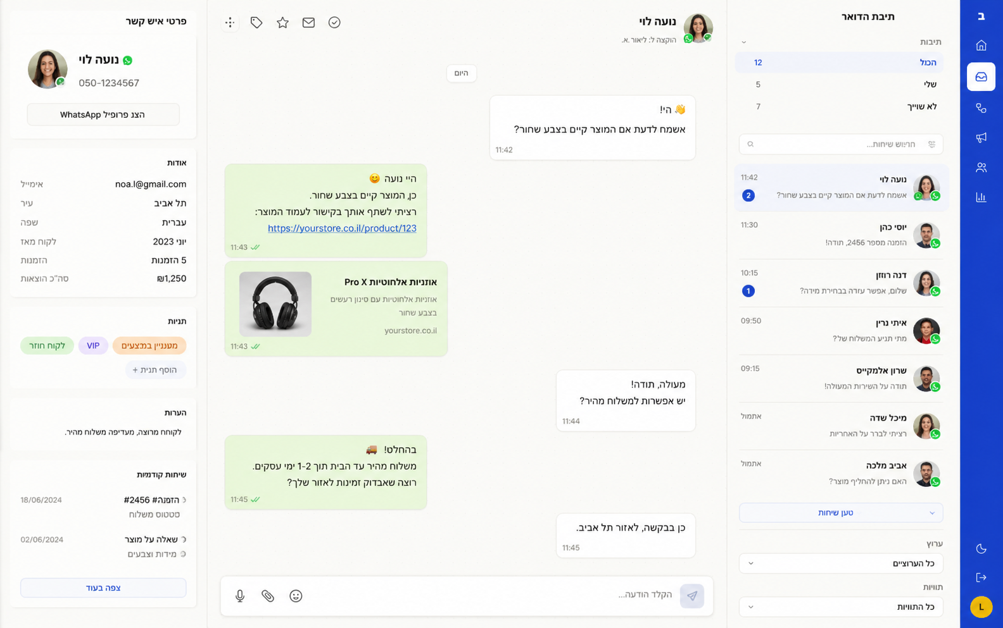This screenshot has width=1003, height=628.
Task: Open conversation with מיכל שדה
Action: tap(841, 426)
